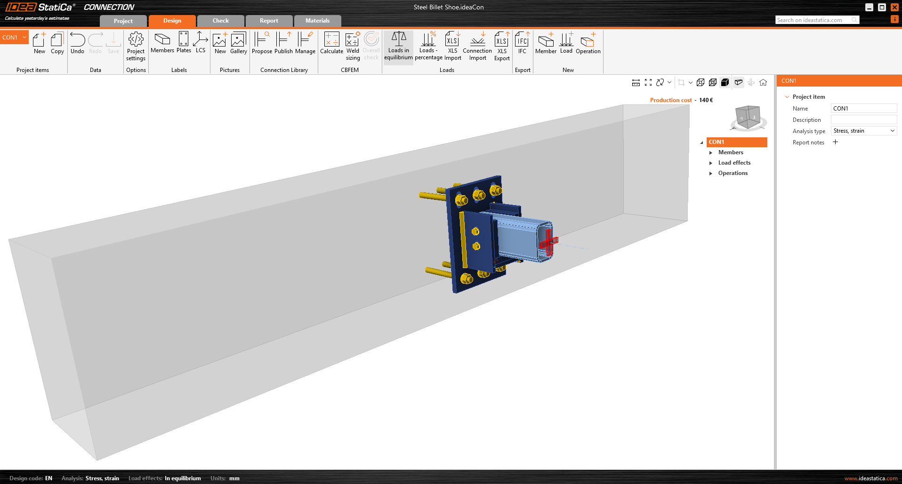Toggle the LCS axis display
902x484 pixels.
coord(201,42)
